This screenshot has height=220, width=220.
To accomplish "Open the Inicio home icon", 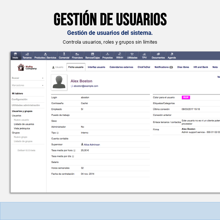I will point(15,54).
